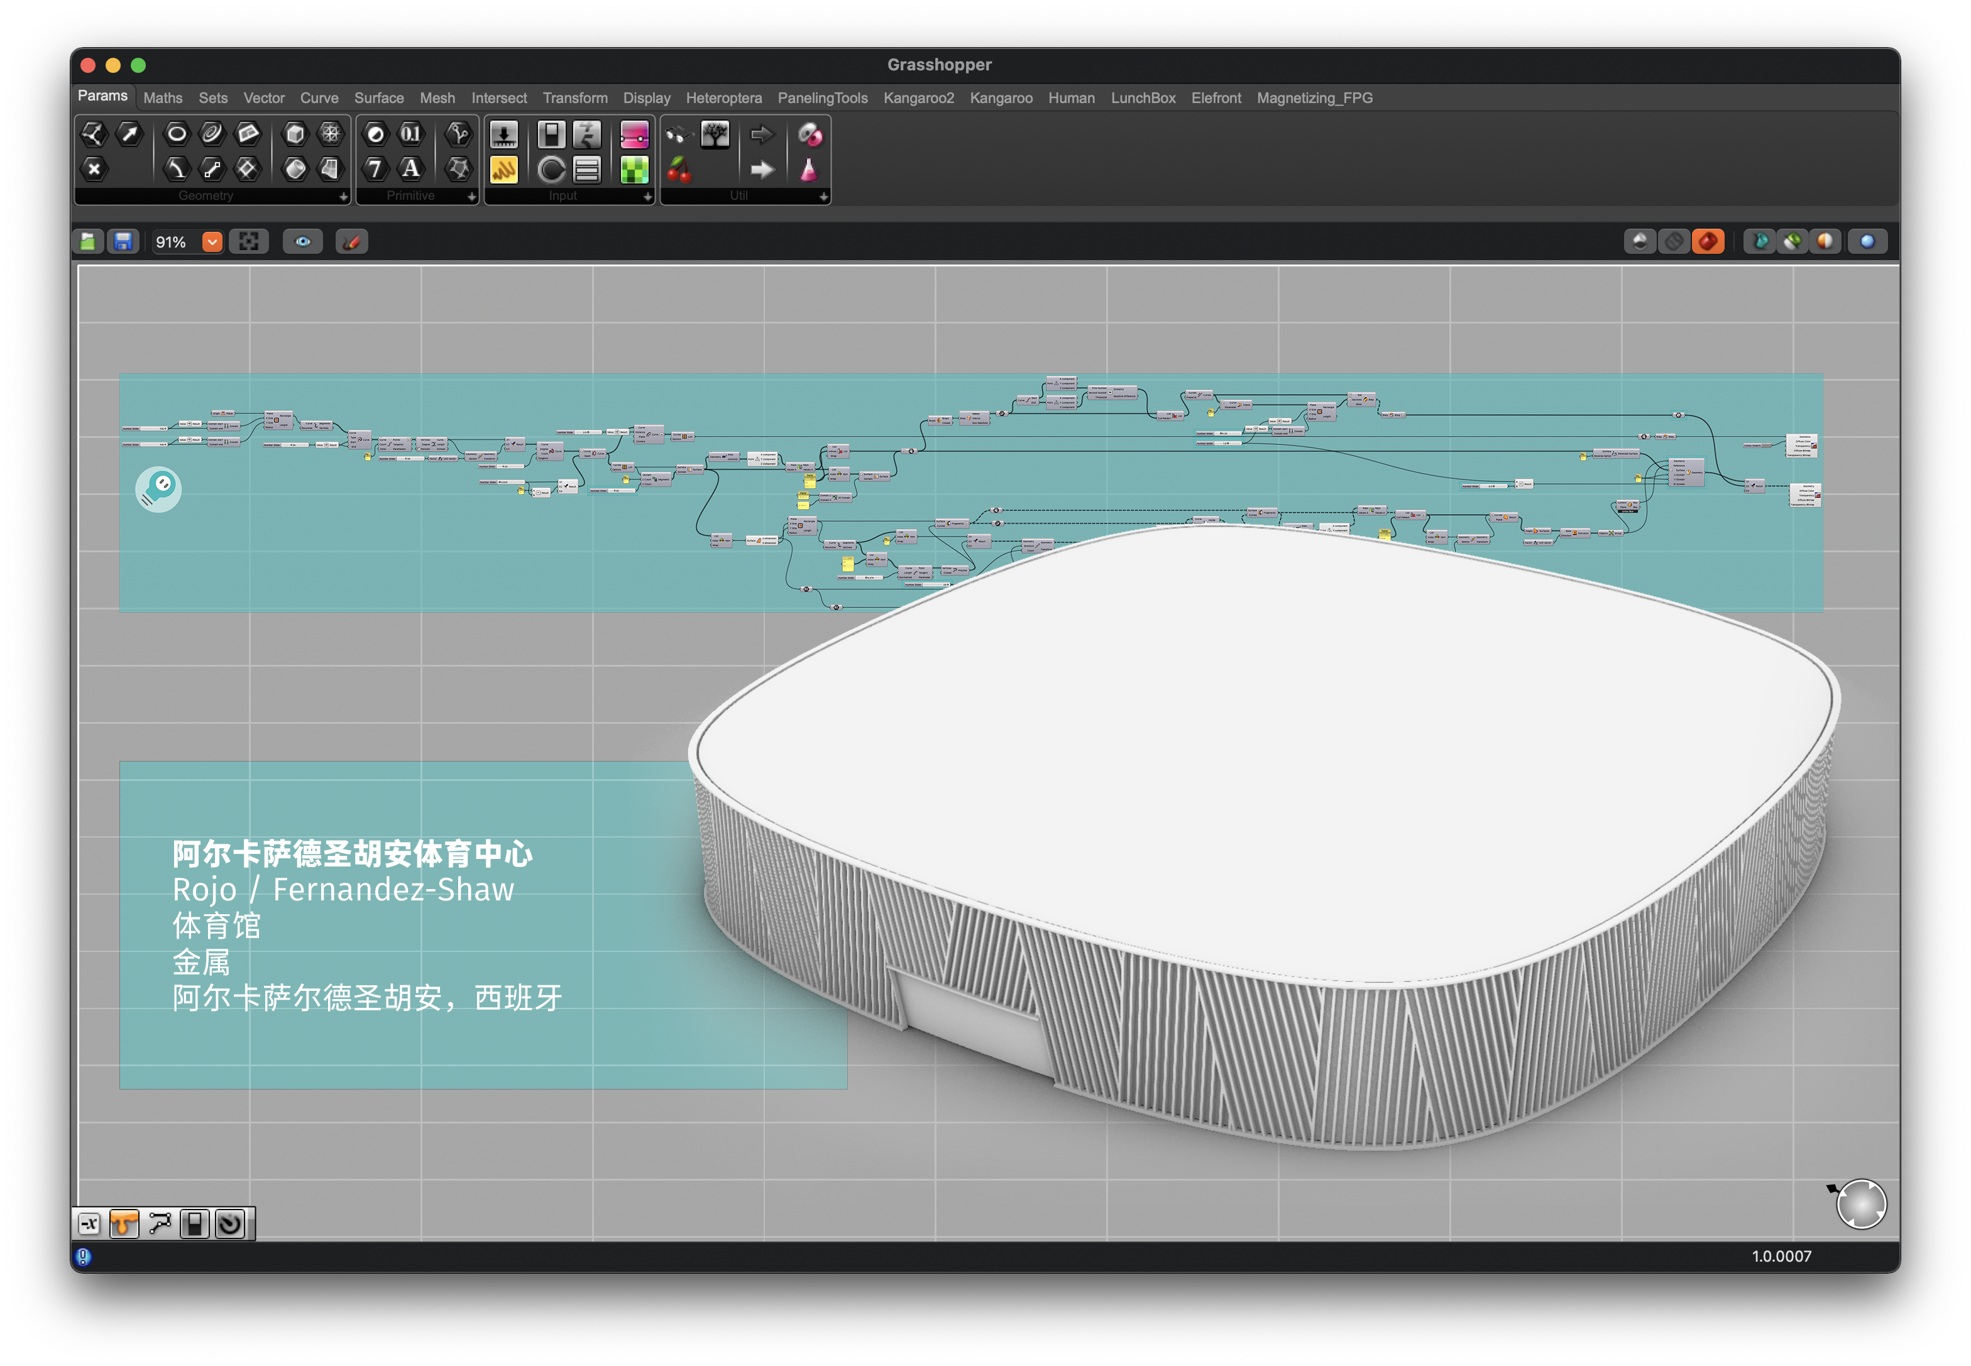
Task: Expand the Geometry panel plus arrow
Action: (343, 197)
